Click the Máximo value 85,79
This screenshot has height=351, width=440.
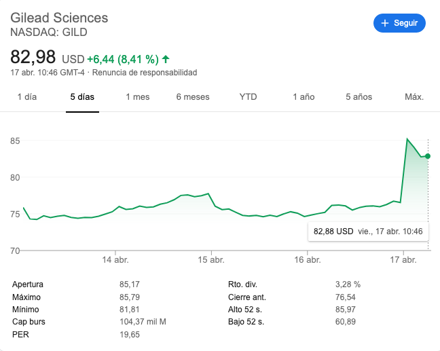click(x=130, y=297)
